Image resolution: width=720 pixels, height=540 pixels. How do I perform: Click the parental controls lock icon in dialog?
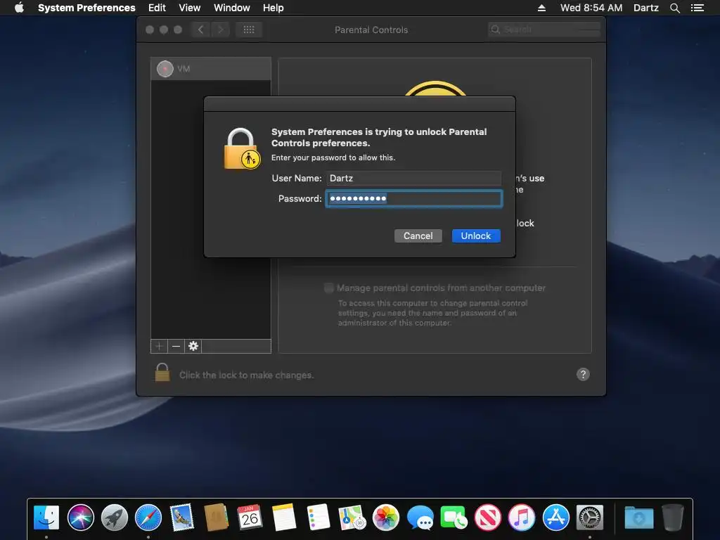click(242, 149)
